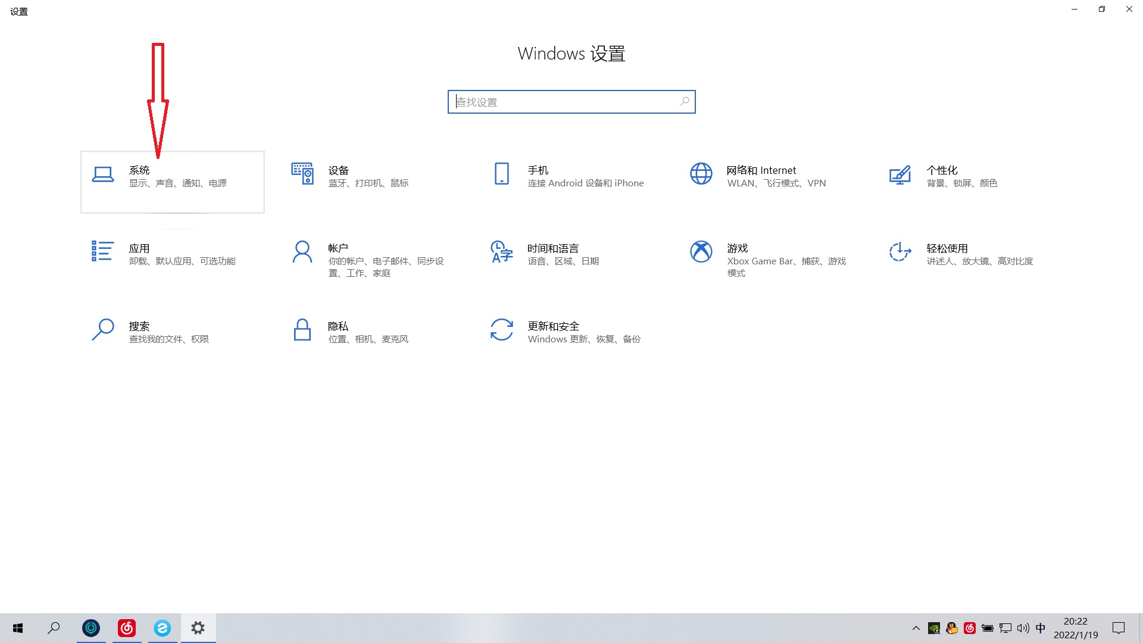Click the Xbox icon for 游戏
Image resolution: width=1143 pixels, height=643 pixels.
(x=701, y=251)
